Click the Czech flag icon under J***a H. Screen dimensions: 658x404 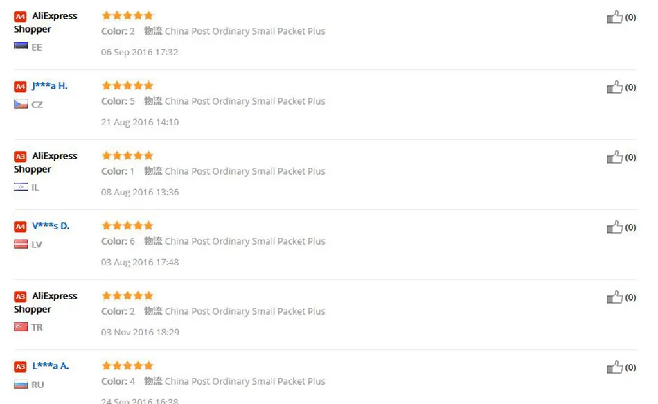tap(21, 104)
